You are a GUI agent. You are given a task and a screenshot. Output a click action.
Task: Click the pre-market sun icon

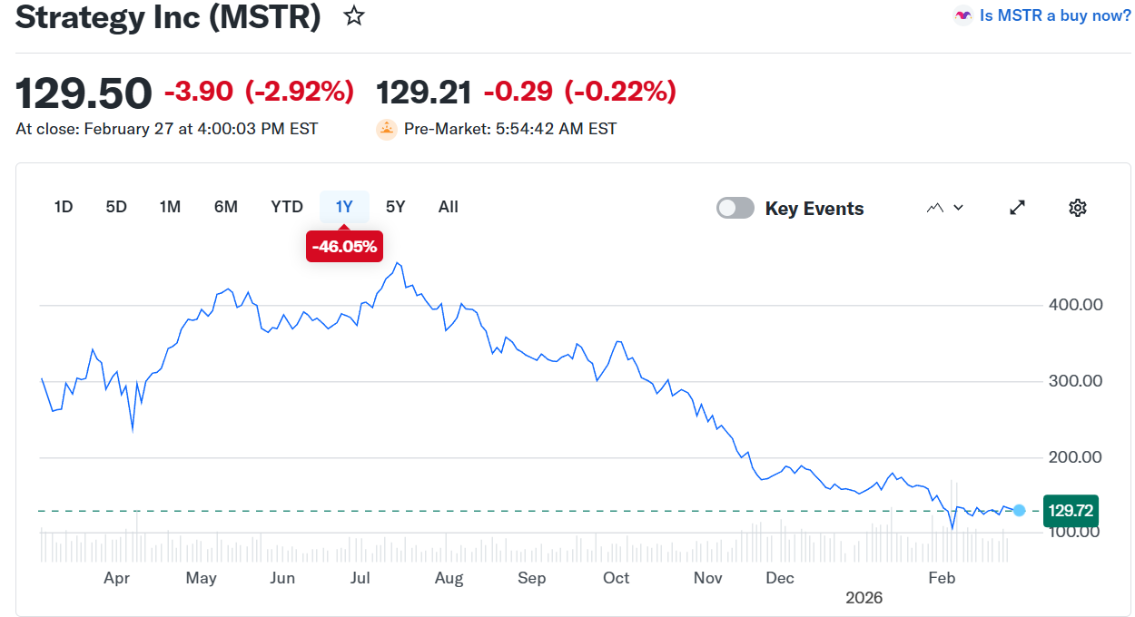(x=387, y=129)
